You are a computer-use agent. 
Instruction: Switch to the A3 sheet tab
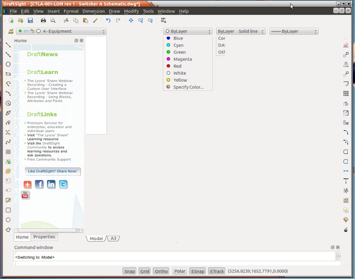click(113, 238)
